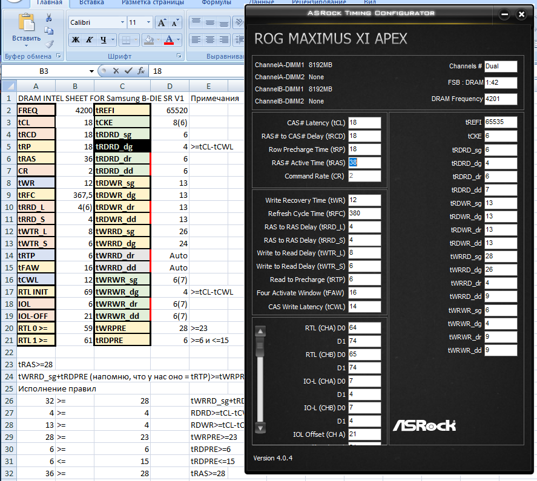This screenshot has height=481, width=537.
Task: Click the fill color paint bucket
Action: (x=149, y=40)
